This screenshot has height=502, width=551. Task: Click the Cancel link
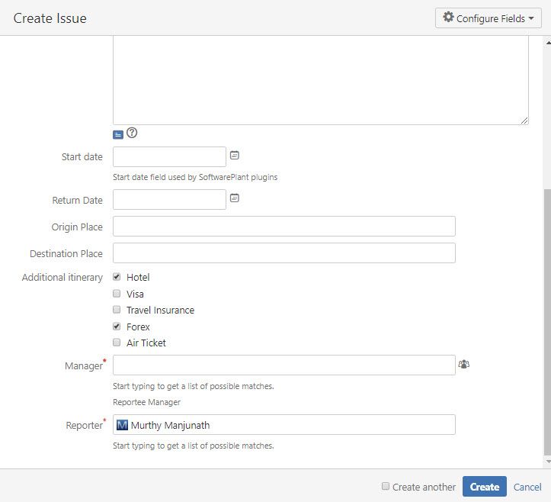[x=527, y=487]
